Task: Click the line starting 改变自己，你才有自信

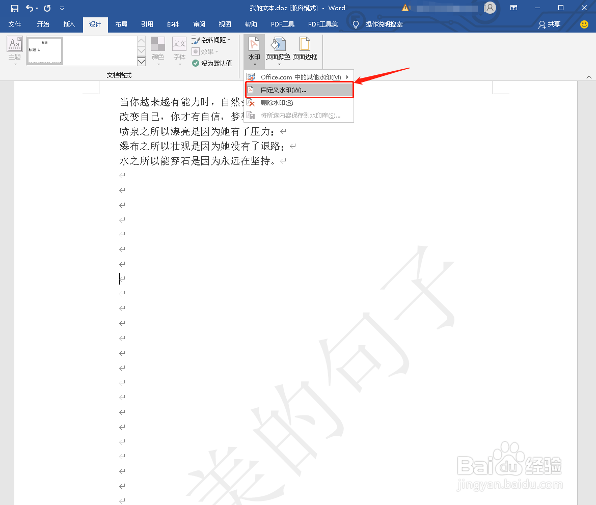Action: tap(181, 117)
